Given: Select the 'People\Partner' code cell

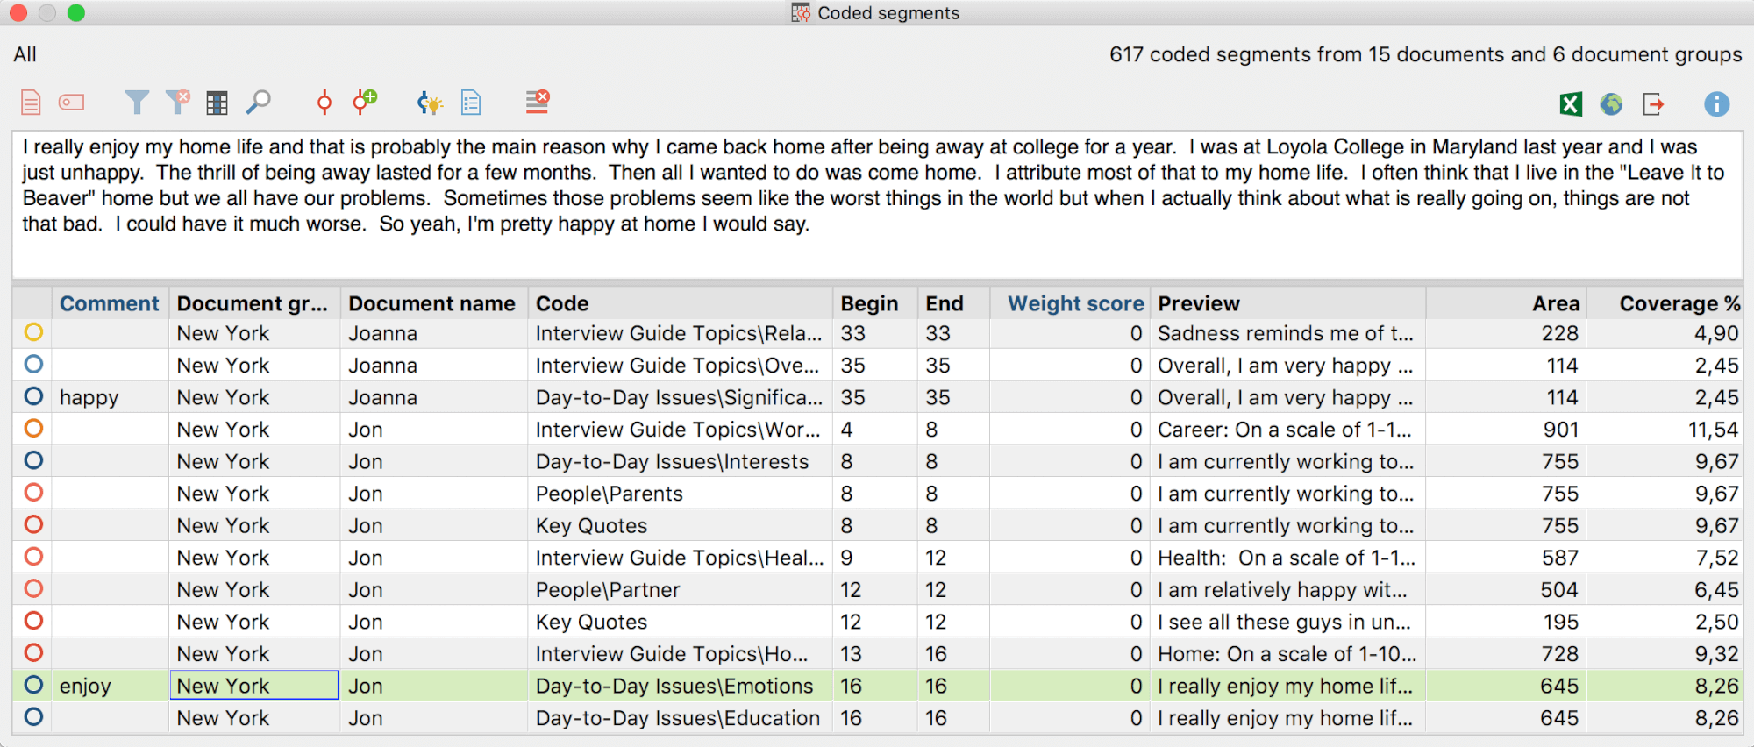Looking at the screenshot, I should point(680,590).
